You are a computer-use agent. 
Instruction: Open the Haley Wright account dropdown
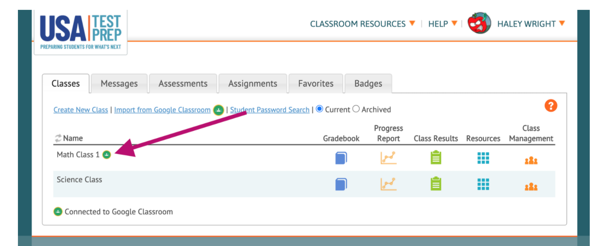point(531,24)
